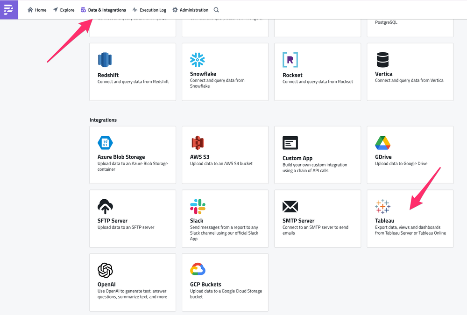
Task: Open the Custom App integration card
Action: coord(317,154)
